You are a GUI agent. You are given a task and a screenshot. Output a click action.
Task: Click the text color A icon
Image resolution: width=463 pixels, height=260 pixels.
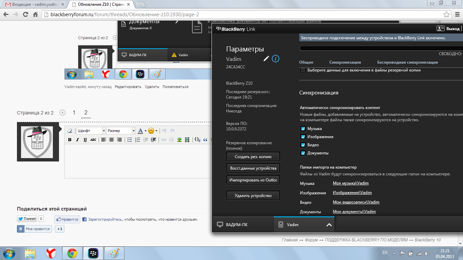pos(140,131)
